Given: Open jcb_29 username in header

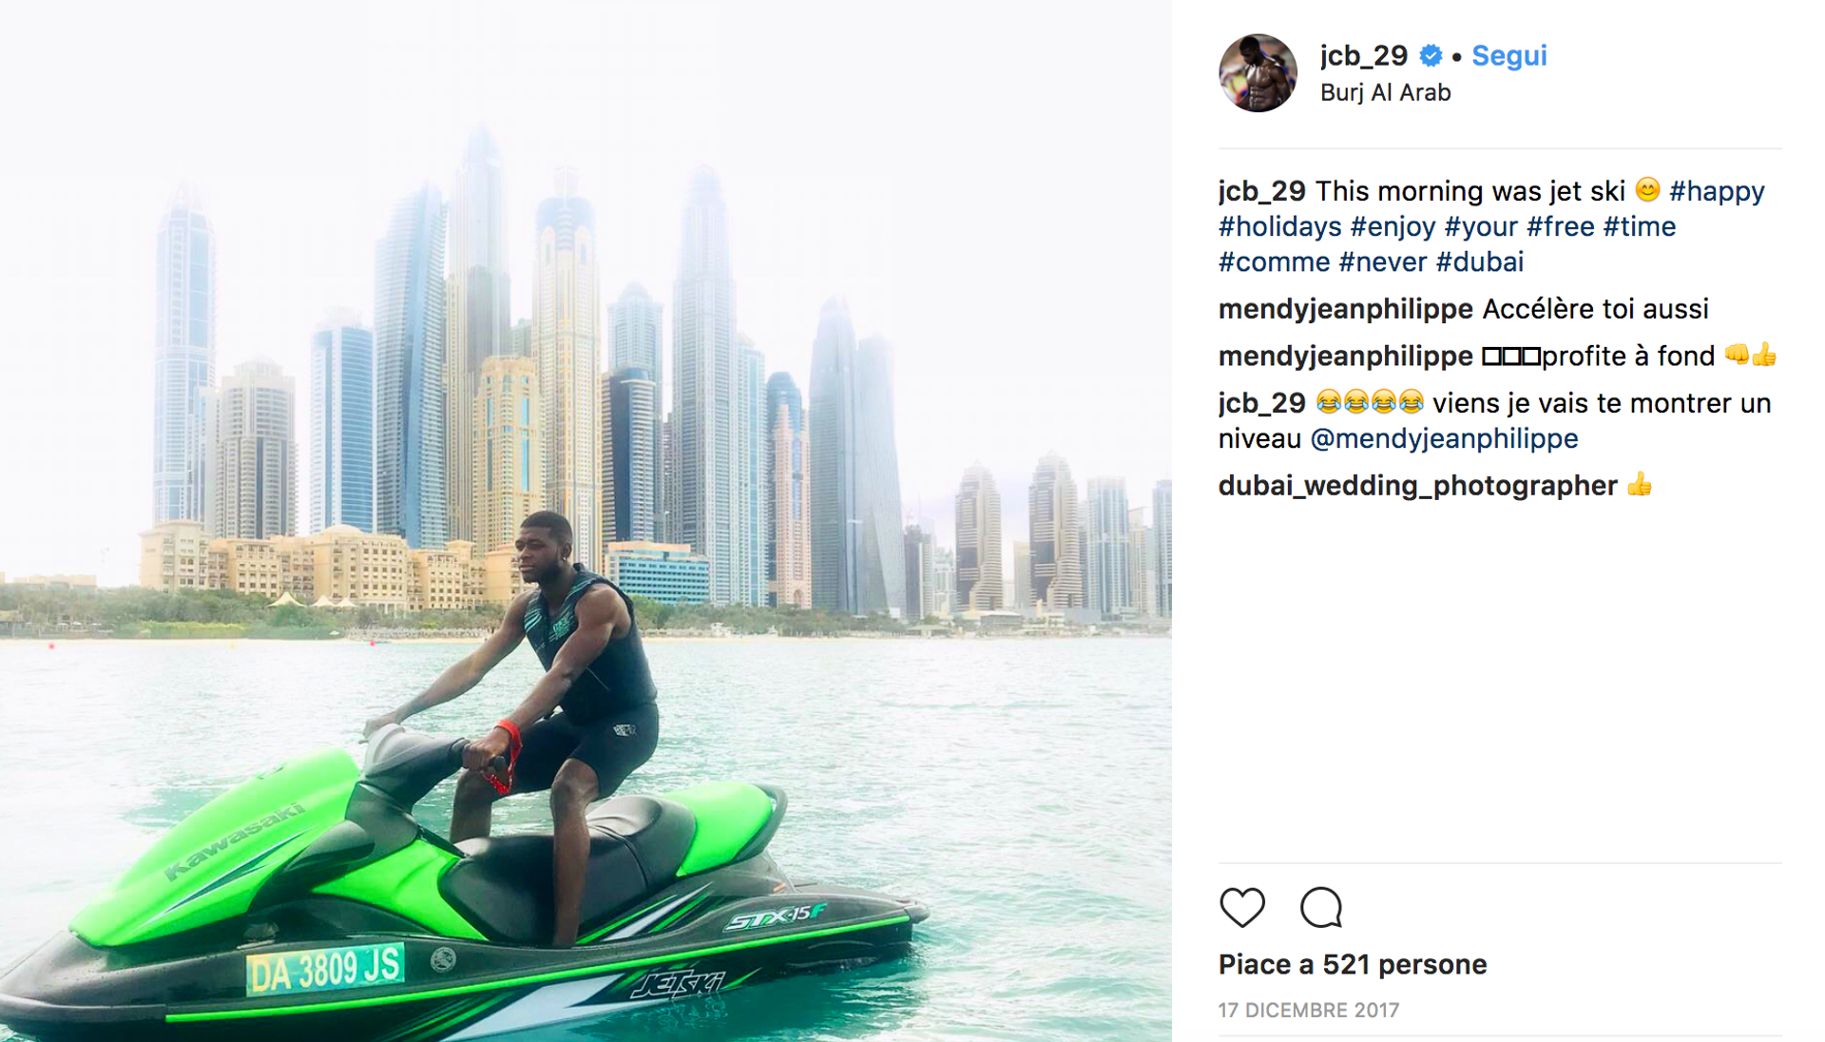Looking at the screenshot, I should 1364,56.
